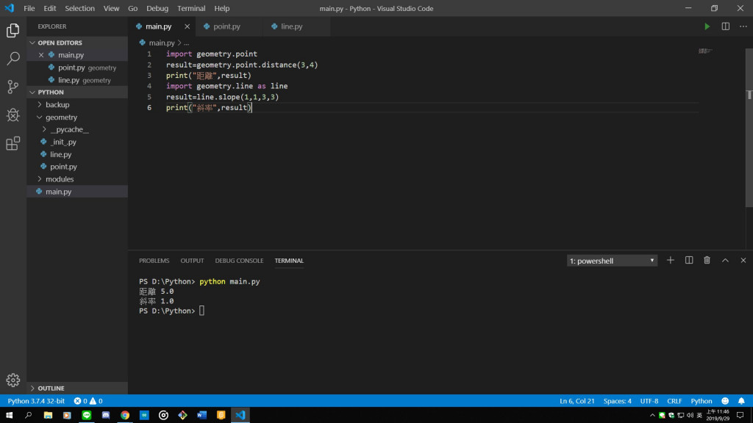This screenshot has width=753, height=423.
Task: Maximize the panel with up chevron
Action: tap(725, 261)
